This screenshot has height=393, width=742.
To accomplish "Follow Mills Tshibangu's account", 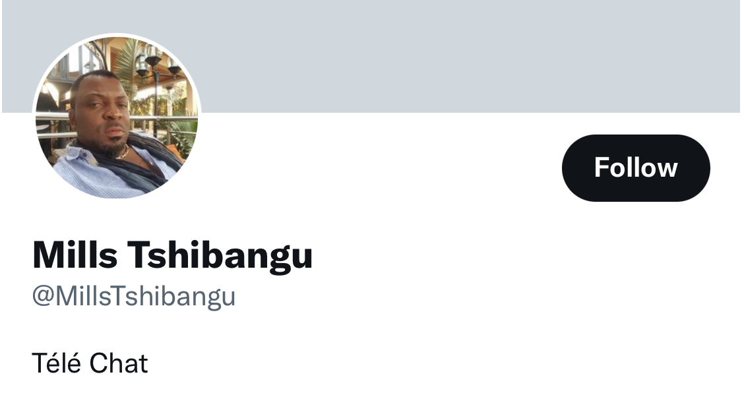I will click(636, 168).
